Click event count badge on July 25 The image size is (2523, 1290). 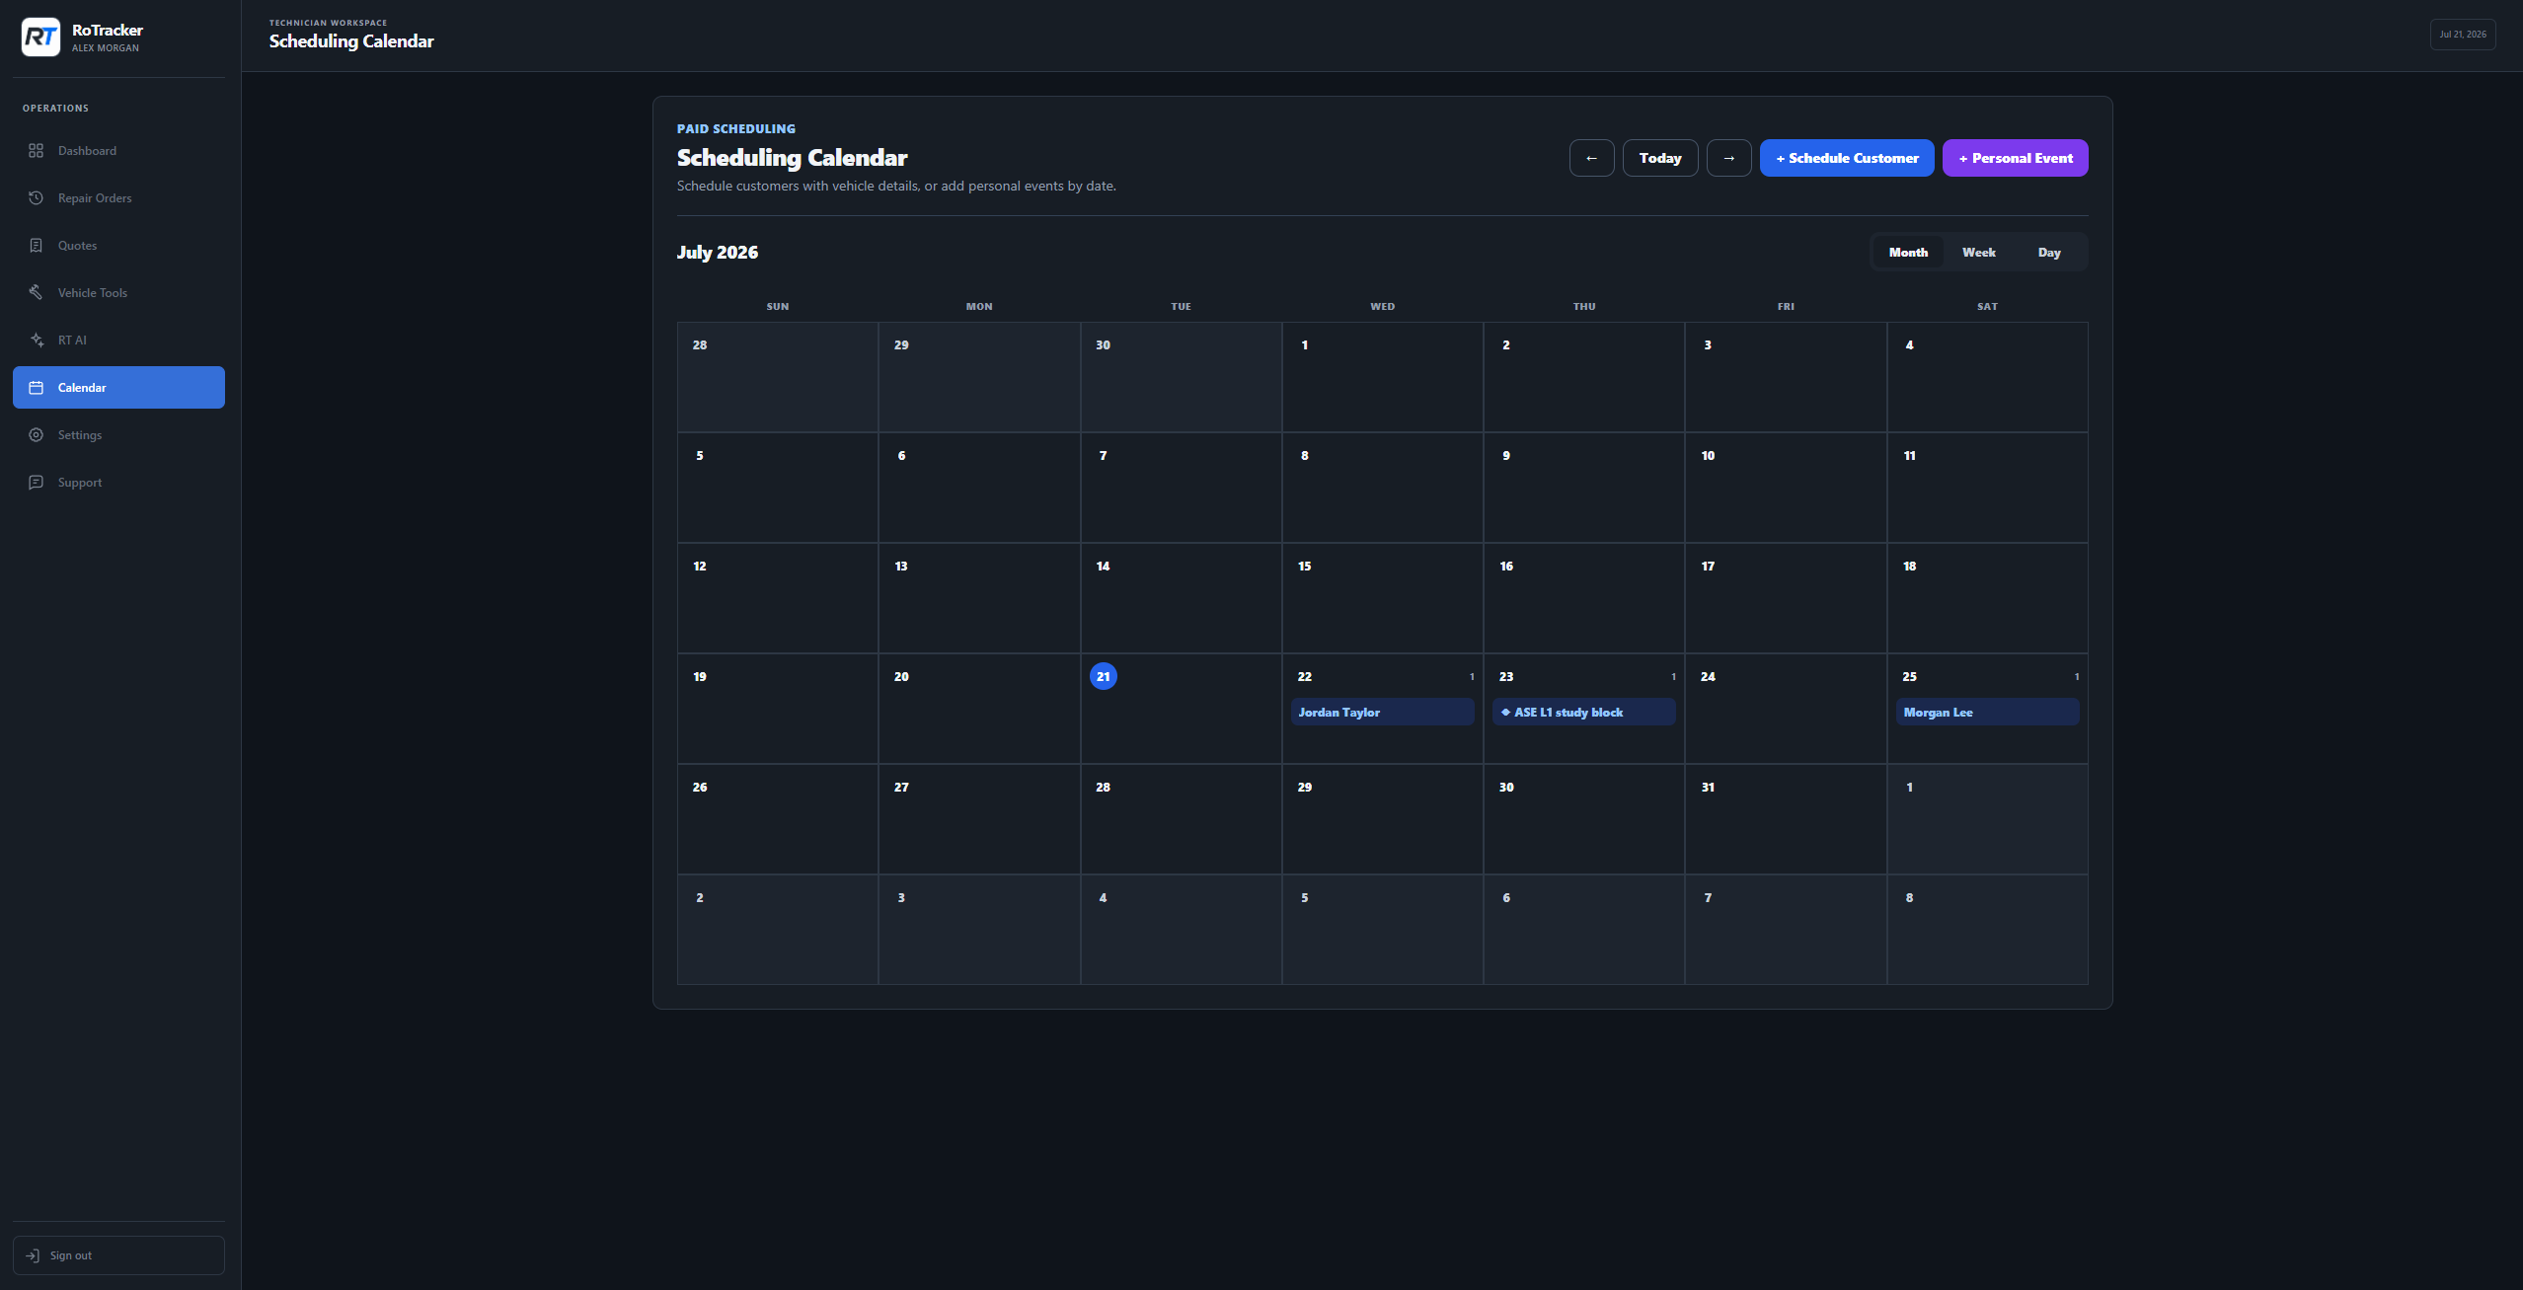click(x=2077, y=677)
